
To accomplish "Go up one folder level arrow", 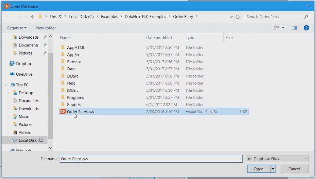I will click(33, 17).
